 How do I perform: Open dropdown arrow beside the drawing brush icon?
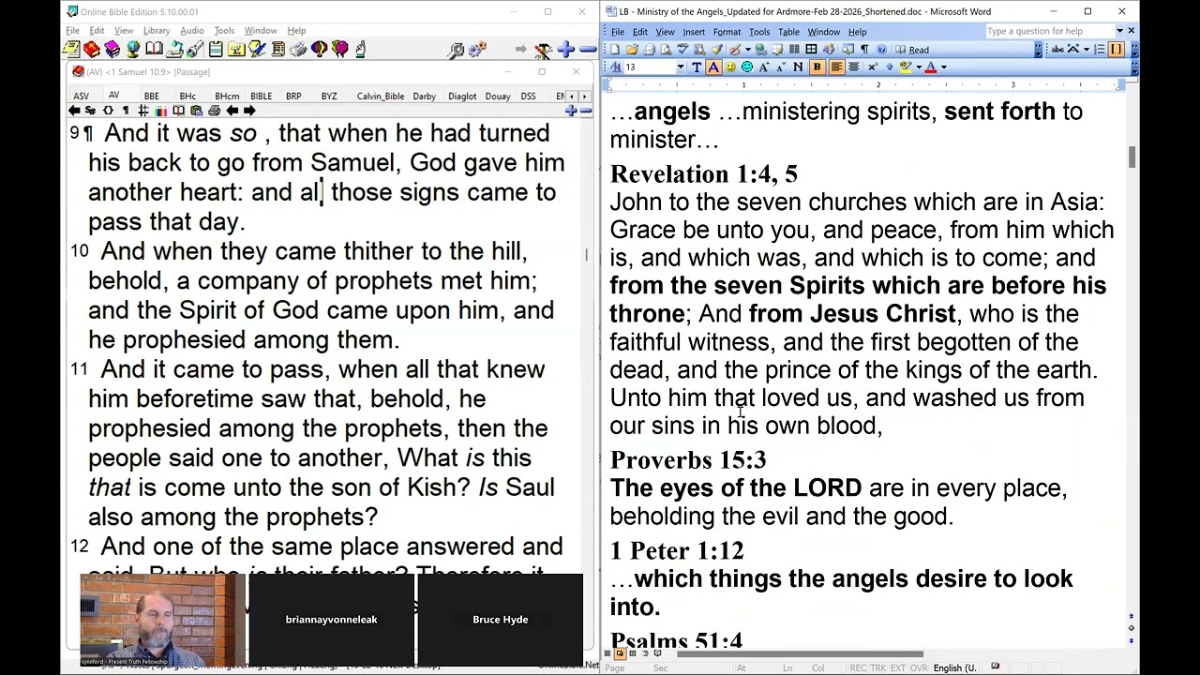point(748,49)
